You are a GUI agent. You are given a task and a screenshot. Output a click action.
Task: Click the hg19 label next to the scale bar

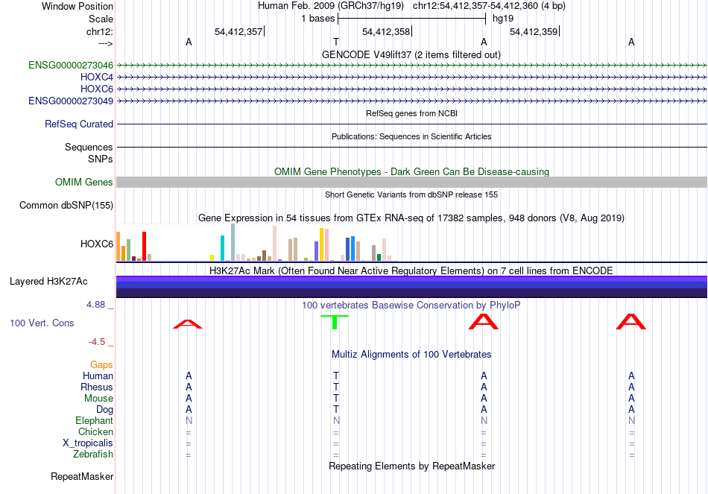[502, 19]
